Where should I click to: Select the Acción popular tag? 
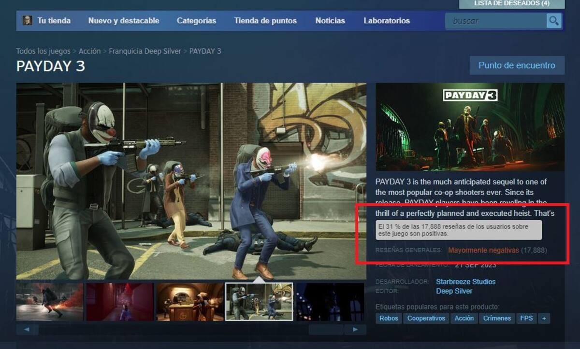(x=464, y=318)
